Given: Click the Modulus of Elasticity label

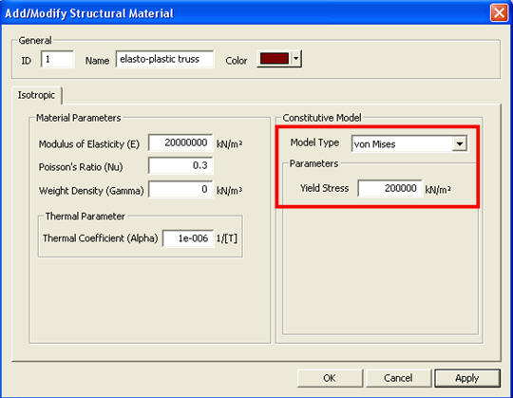Looking at the screenshot, I should [x=89, y=144].
